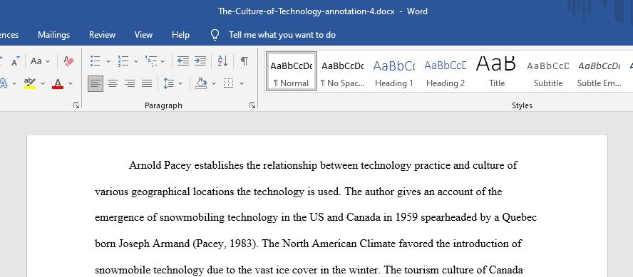Switch to the View tab
The height and width of the screenshot is (277, 633).
click(x=143, y=35)
